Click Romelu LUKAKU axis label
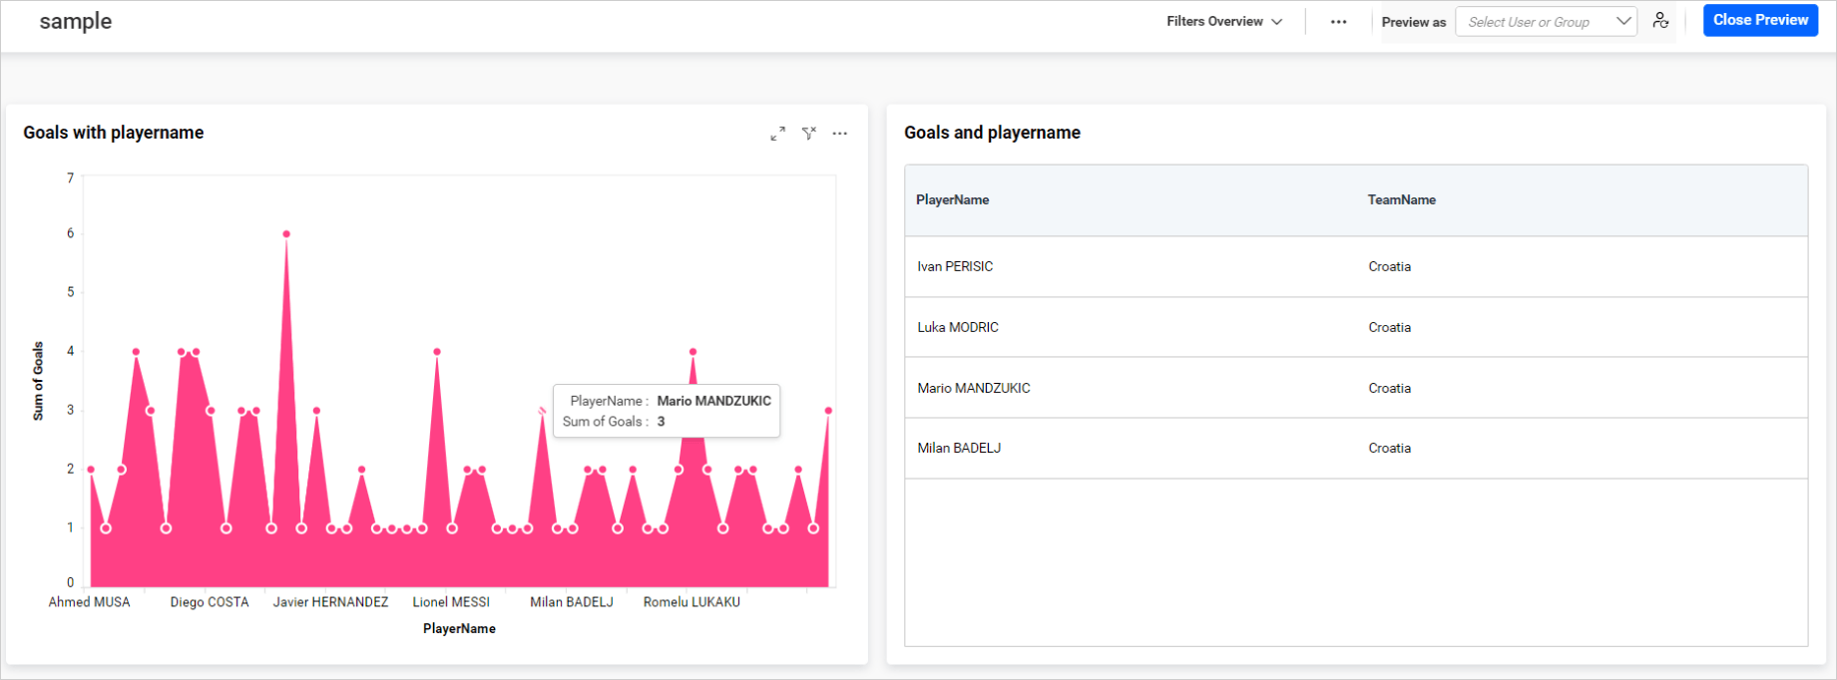The height and width of the screenshot is (680, 1837). click(x=691, y=602)
